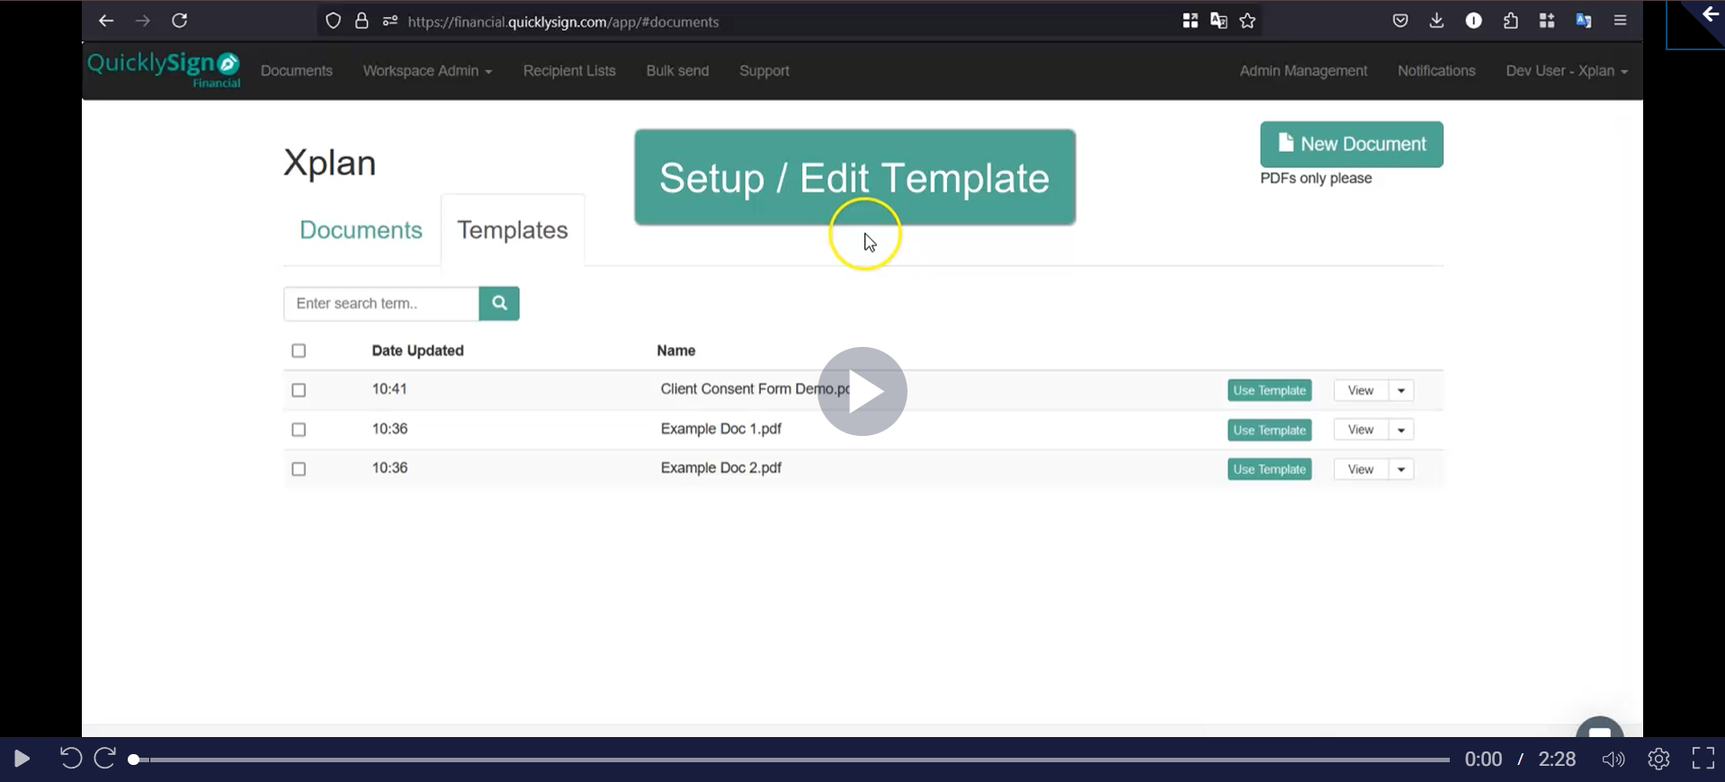Play the video with center play button
1725x782 pixels.
(862, 392)
